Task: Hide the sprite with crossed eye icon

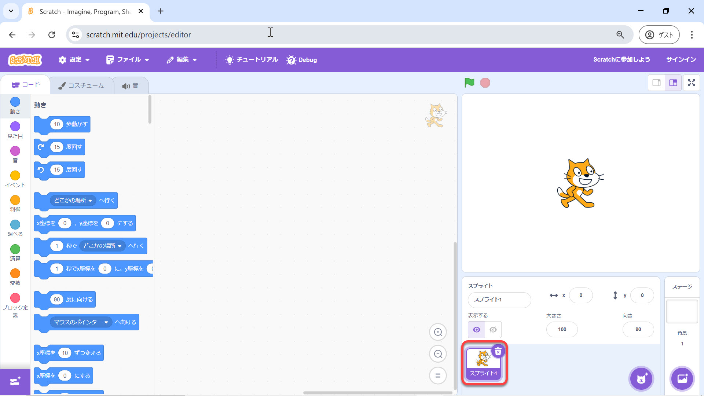Action: coord(493,330)
